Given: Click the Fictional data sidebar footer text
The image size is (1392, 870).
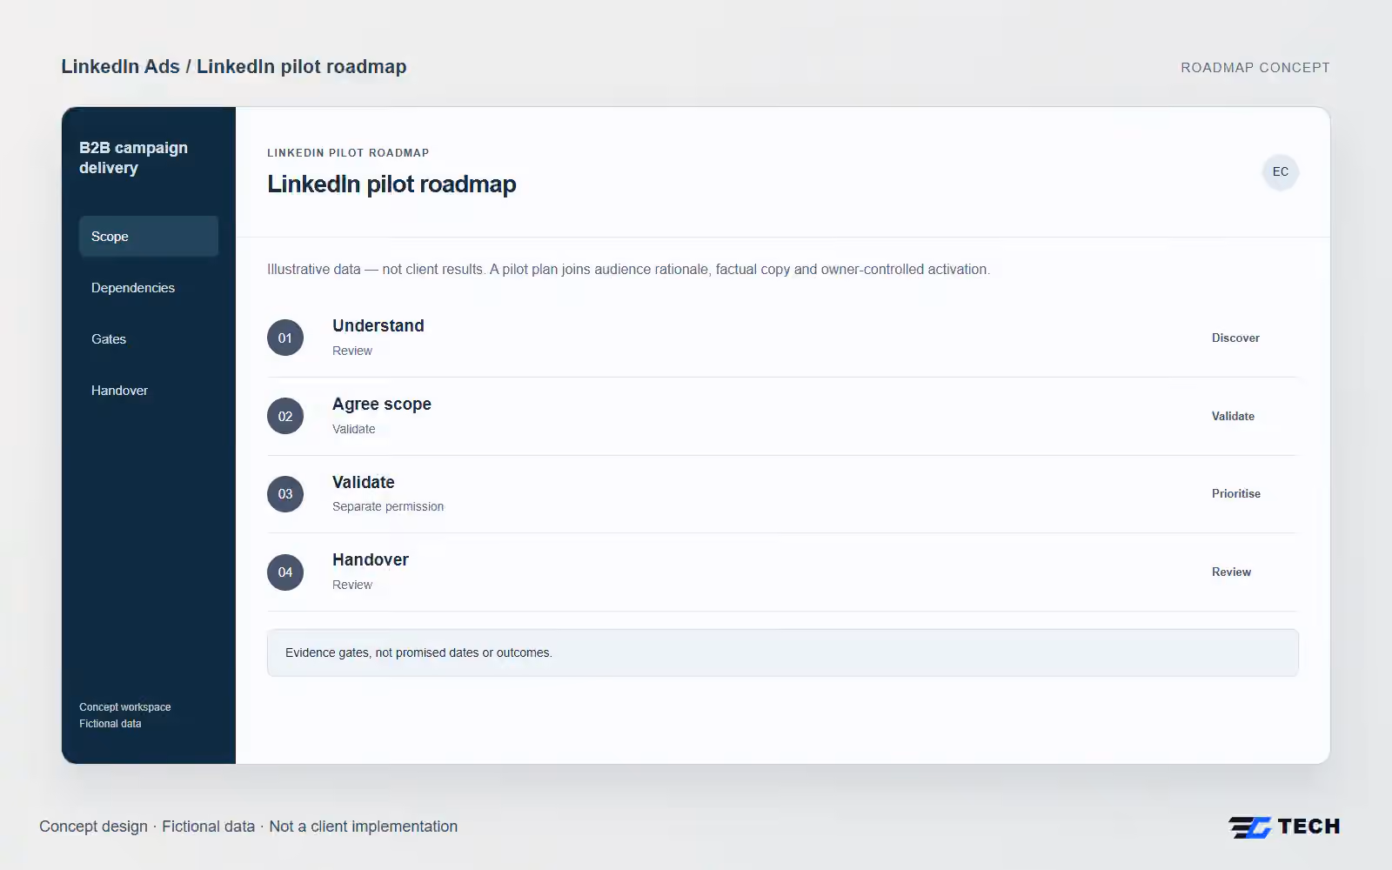Looking at the screenshot, I should pyautogui.click(x=110, y=724).
